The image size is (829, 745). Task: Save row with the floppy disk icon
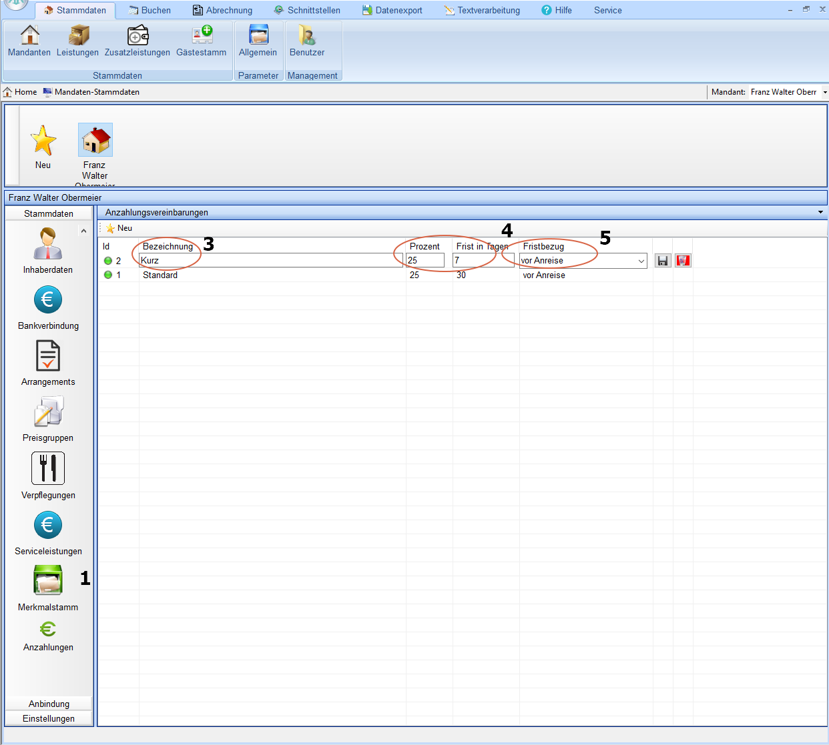click(662, 261)
